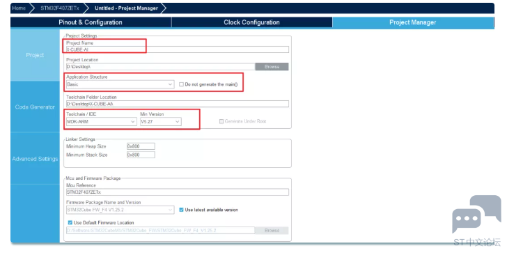Browse for the project location
Screen dimensions: 507x253
point(272,67)
